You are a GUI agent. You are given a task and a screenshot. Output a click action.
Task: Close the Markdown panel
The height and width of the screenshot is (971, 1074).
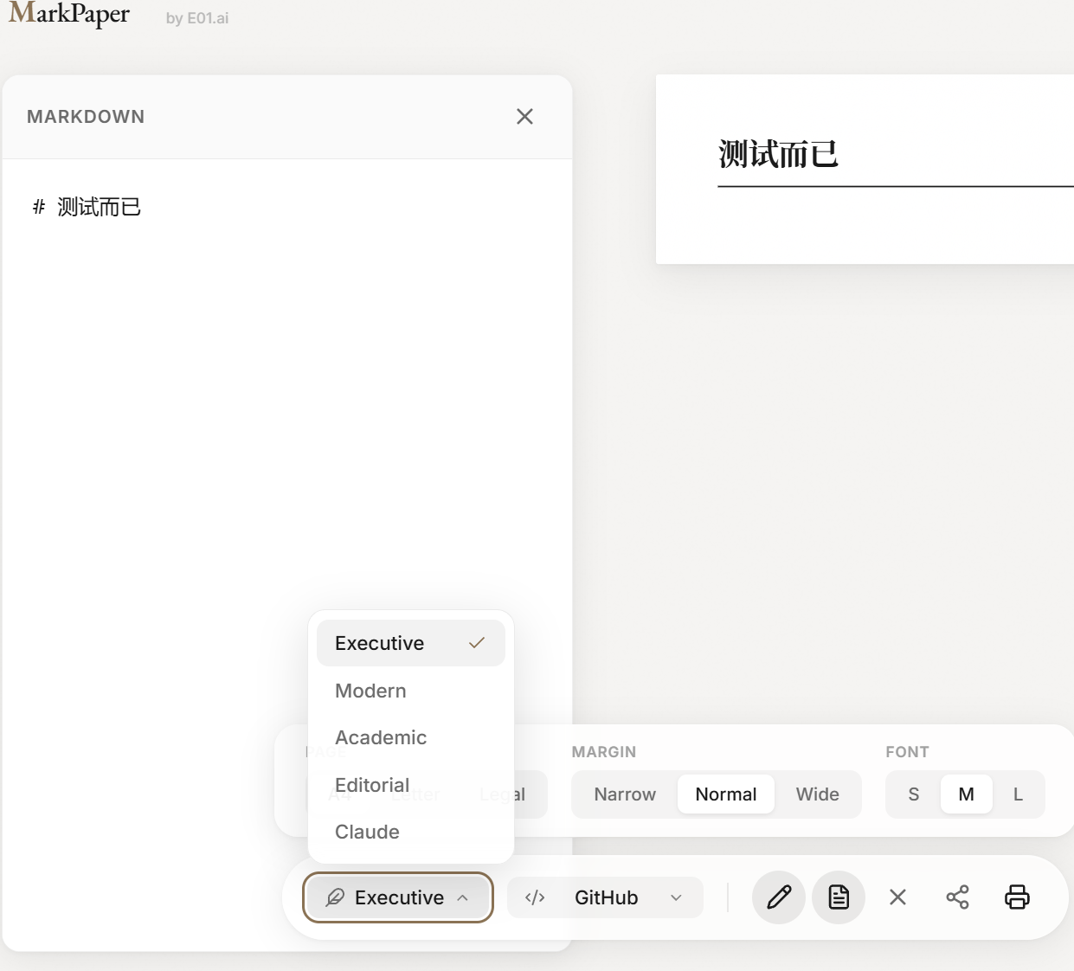click(524, 116)
